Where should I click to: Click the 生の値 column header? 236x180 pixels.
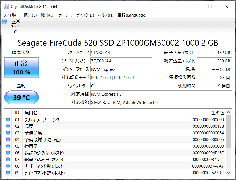point(217,113)
